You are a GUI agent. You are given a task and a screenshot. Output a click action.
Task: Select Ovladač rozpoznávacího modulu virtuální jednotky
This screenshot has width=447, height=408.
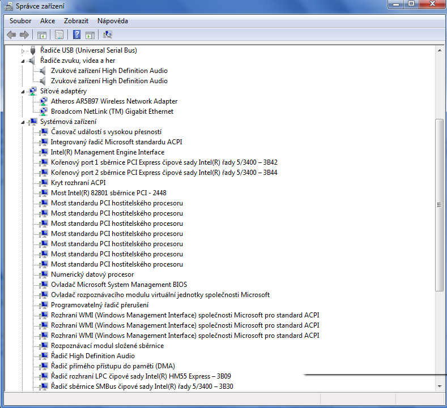click(x=160, y=295)
